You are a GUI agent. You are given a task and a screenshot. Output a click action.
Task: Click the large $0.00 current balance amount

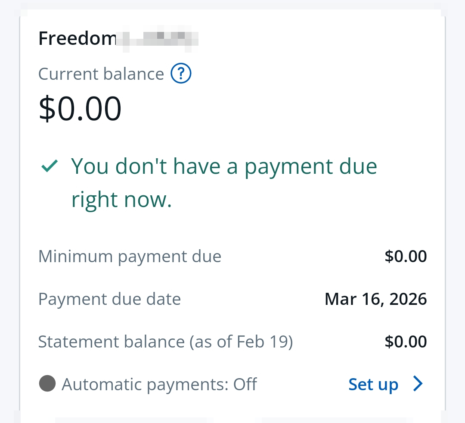point(80,109)
